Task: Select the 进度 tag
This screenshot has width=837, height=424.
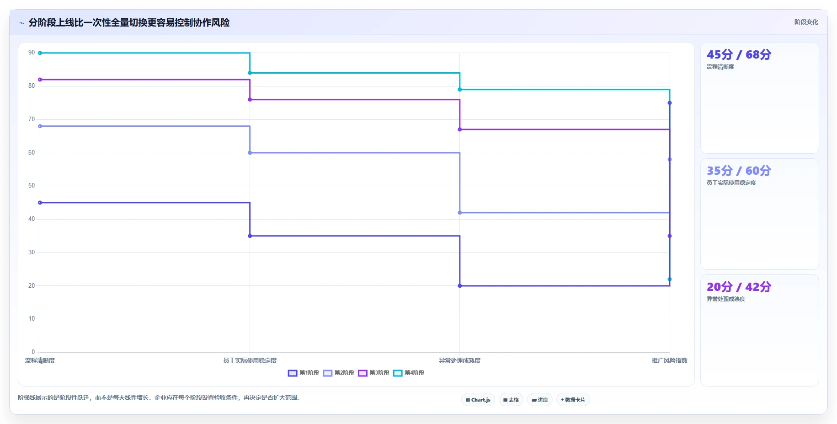Action: click(540, 400)
